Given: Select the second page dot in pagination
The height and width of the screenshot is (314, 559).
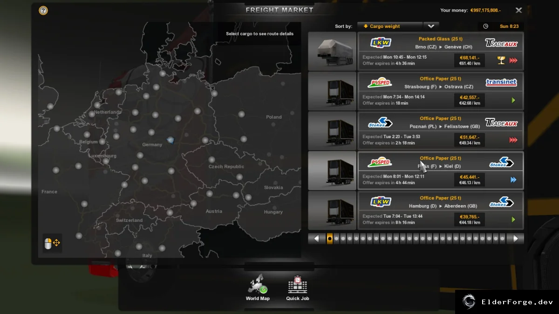Looking at the screenshot, I should tap(336, 239).
